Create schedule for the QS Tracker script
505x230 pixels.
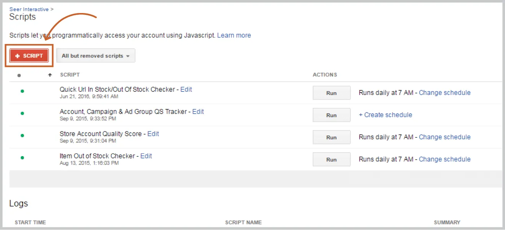[385, 115]
